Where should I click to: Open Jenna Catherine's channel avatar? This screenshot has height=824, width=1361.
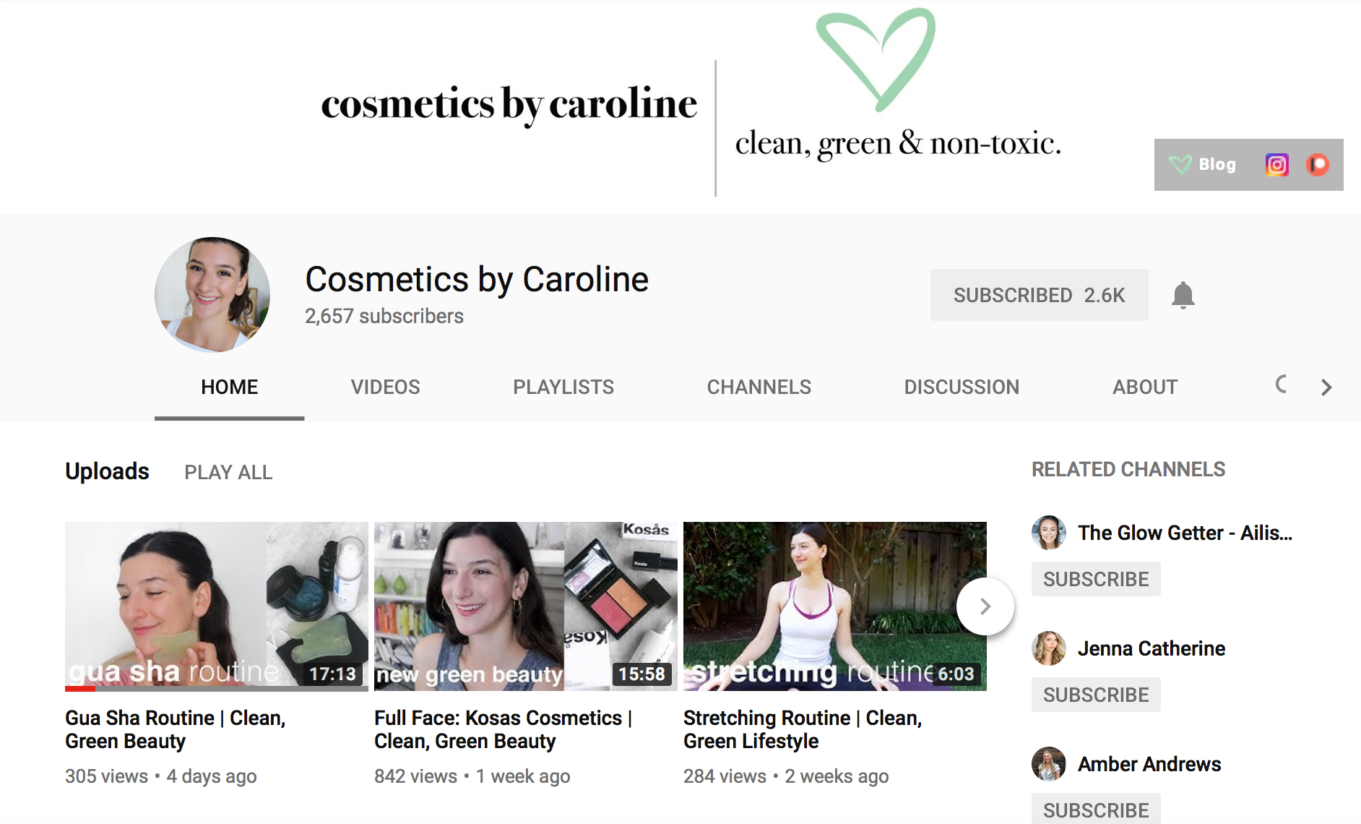(x=1049, y=648)
